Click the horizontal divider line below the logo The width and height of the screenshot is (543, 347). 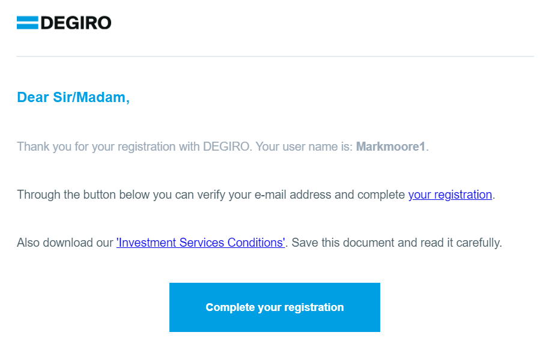pos(275,56)
